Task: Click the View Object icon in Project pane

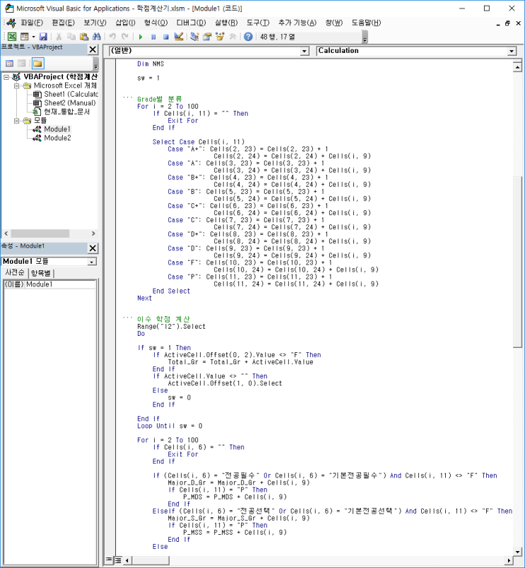Action: [x=22, y=64]
